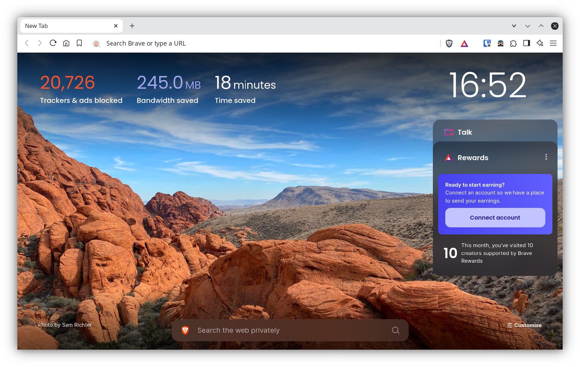Click the Search the web privately field

290,330
